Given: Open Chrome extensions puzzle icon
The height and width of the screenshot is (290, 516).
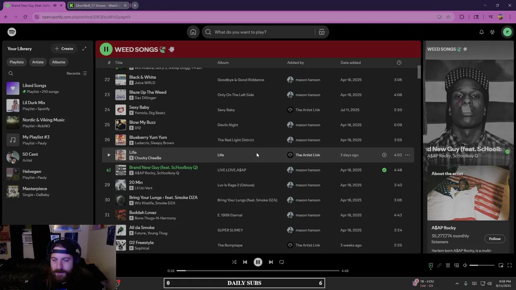Looking at the screenshot, I should (x=462, y=17).
